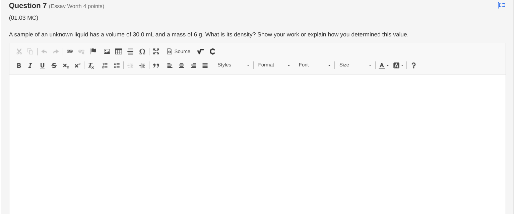Open the chemistry formula editor icon
Screen dimensions: 517x214
pos(212,51)
